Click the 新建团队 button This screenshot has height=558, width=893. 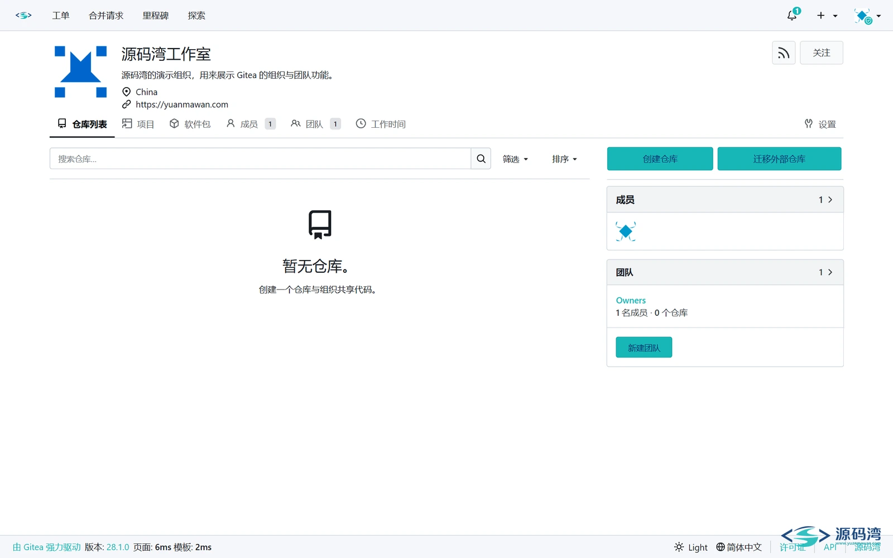click(644, 348)
